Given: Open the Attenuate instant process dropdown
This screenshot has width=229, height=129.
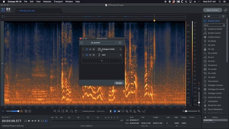Looking at the screenshot, I should (x=102, y=111).
